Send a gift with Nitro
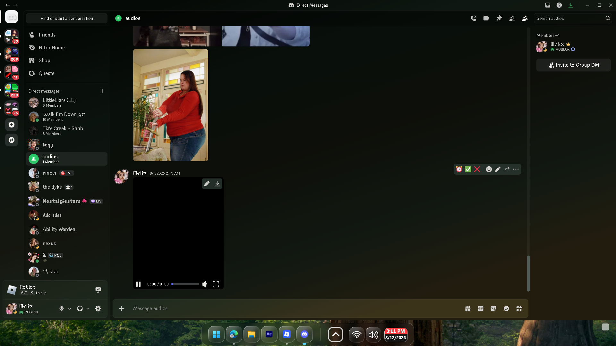Screen dimensions: 616x346 [468, 309]
